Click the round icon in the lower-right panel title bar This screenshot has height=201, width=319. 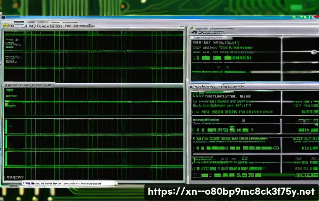tap(191, 87)
